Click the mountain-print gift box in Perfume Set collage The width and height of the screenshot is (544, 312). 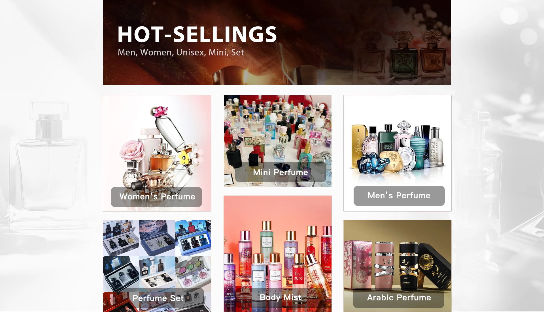pyautogui.click(x=157, y=238)
